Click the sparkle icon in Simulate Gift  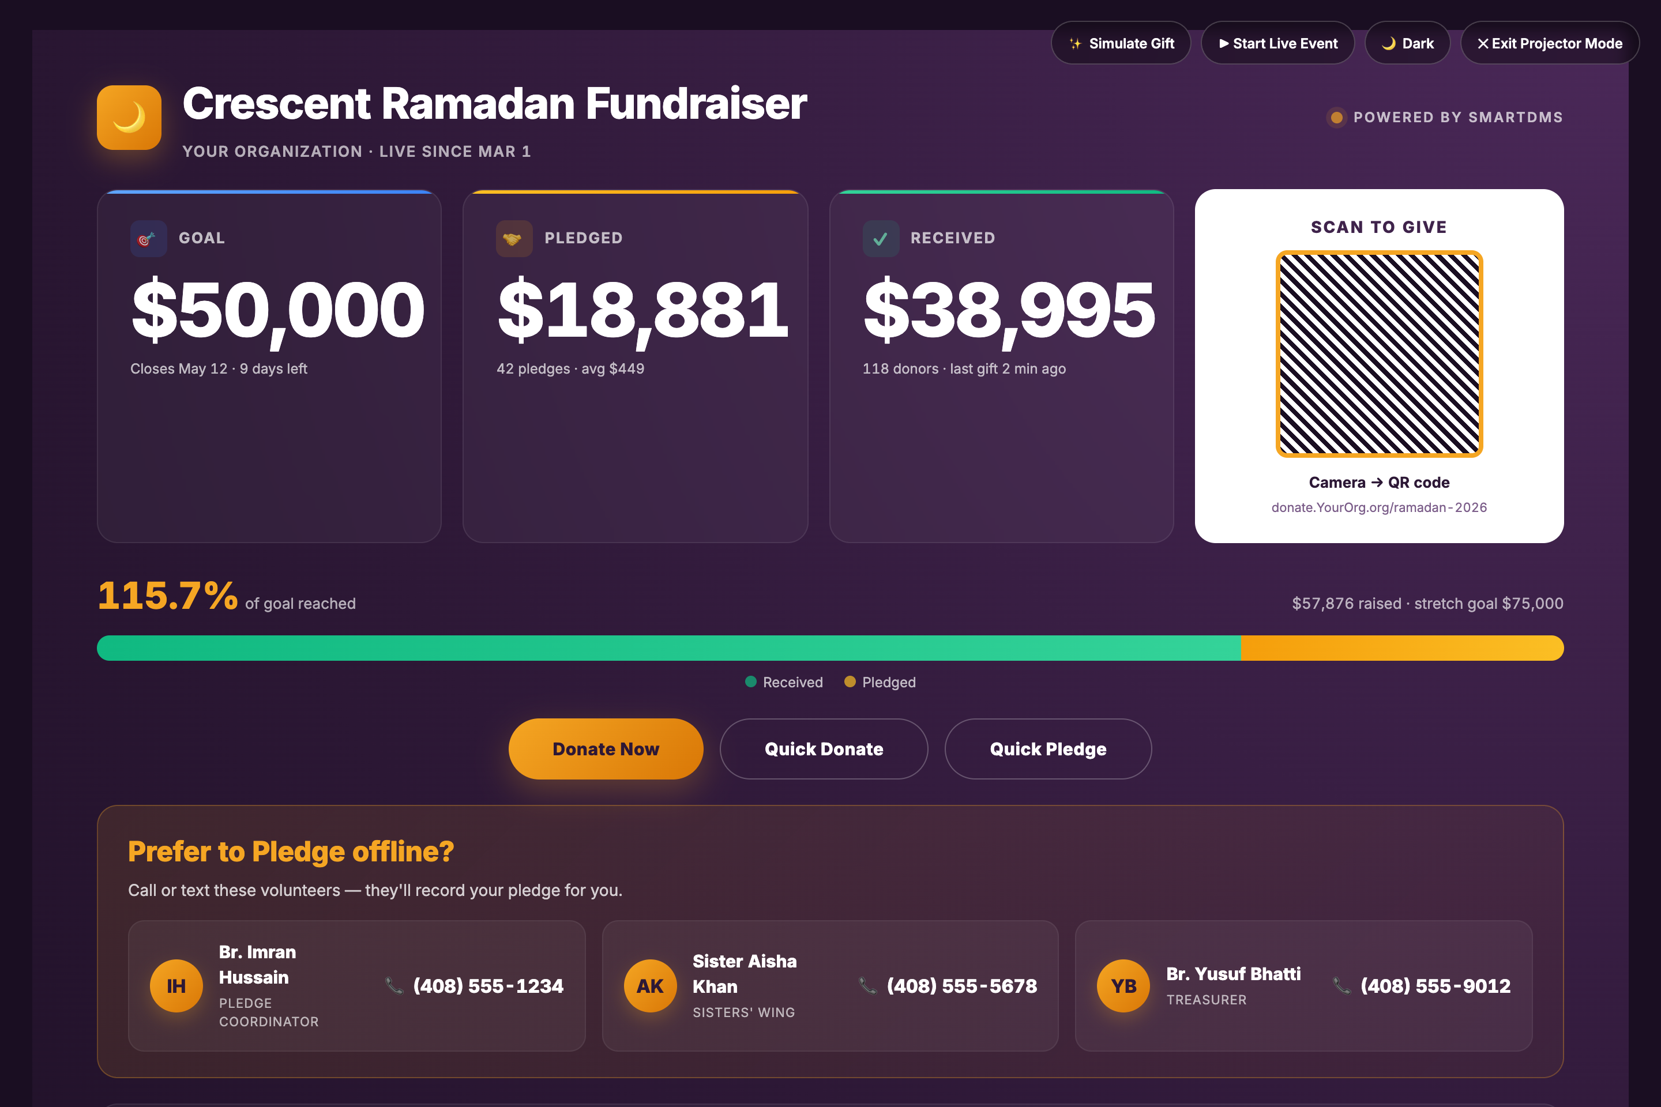click(1075, 44)
